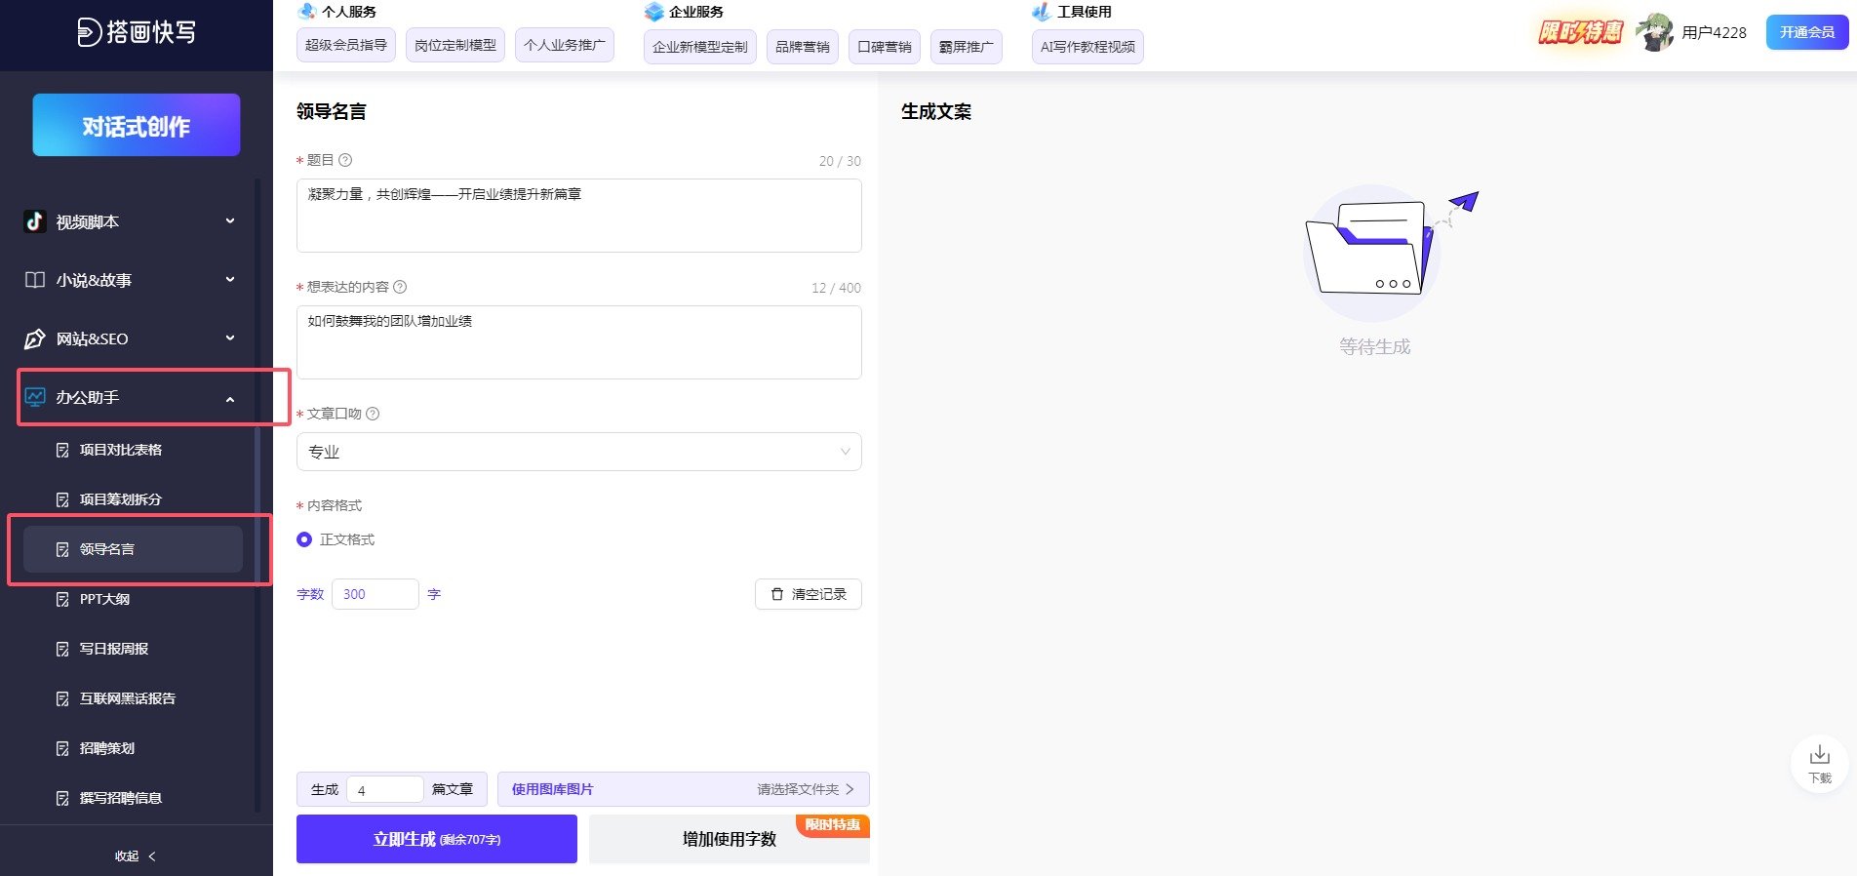The width and height of the screenshot is (1857, 876).
Task: Click the 对话式创作 button
Action: (x=137, y=125)
